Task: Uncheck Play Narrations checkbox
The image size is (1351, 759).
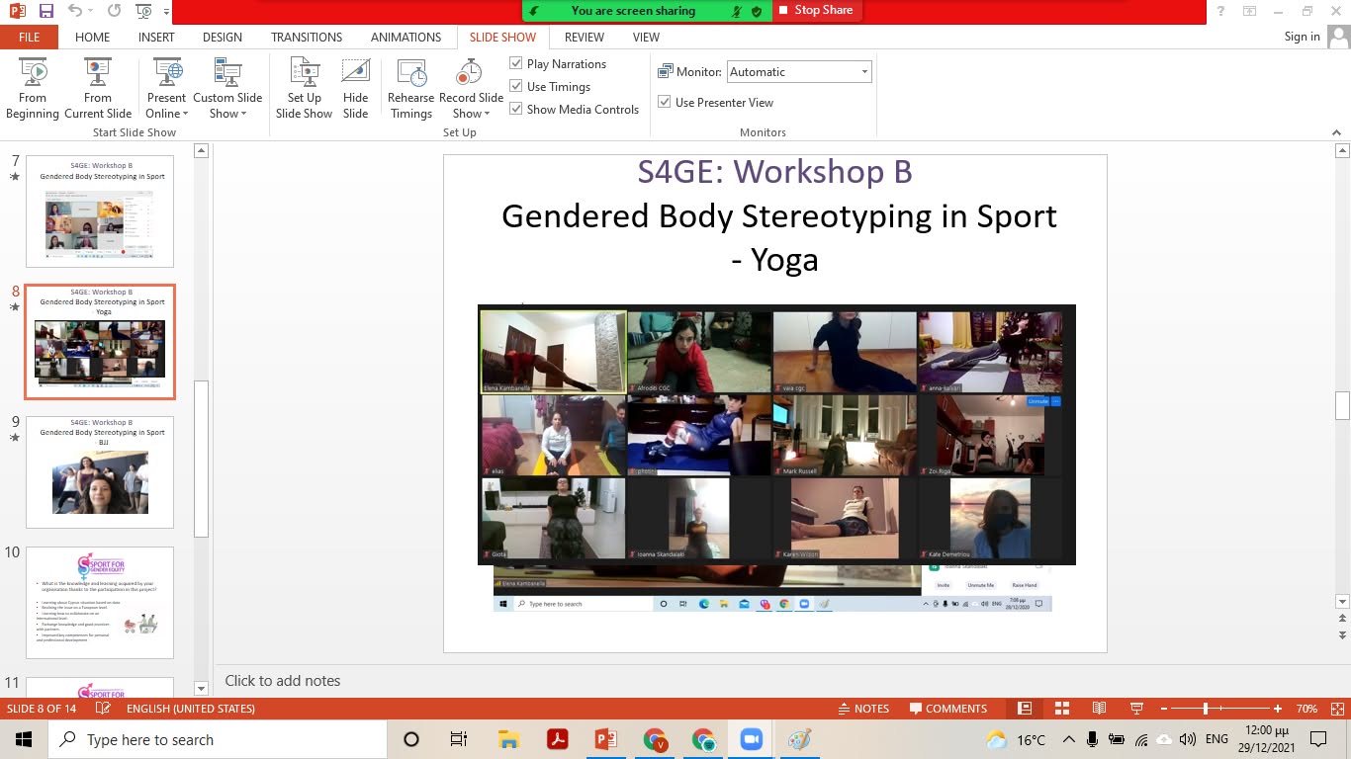Action: [516, 63]
